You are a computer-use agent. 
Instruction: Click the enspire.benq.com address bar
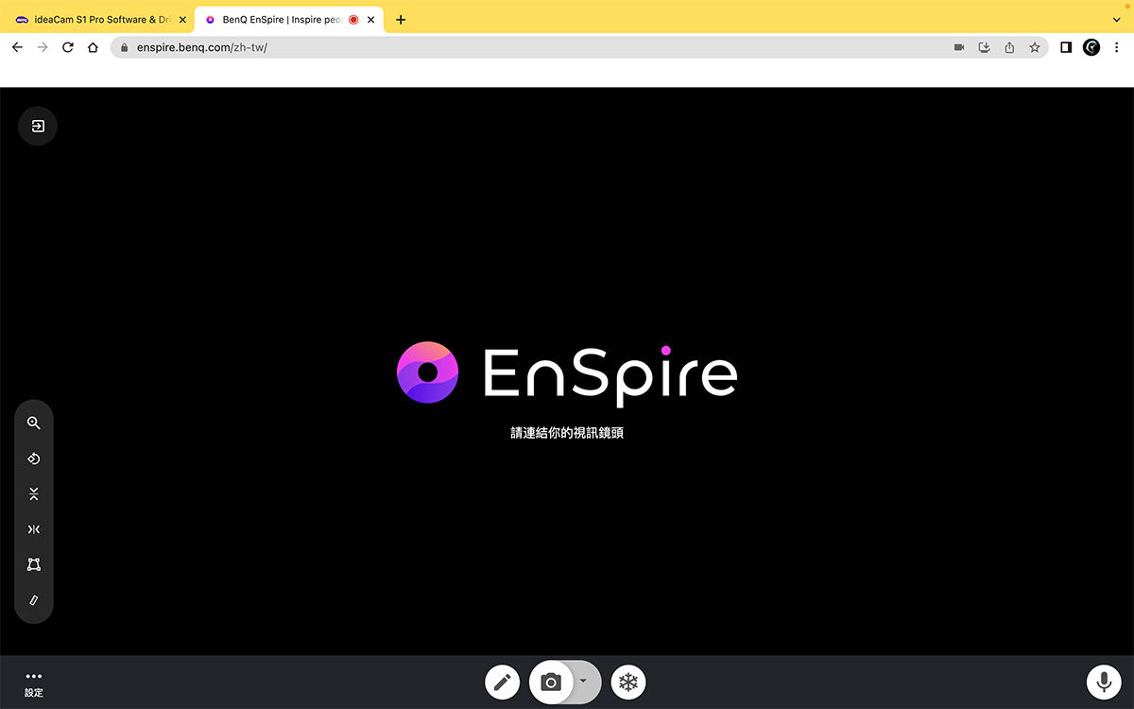click(x=579, y=47)
